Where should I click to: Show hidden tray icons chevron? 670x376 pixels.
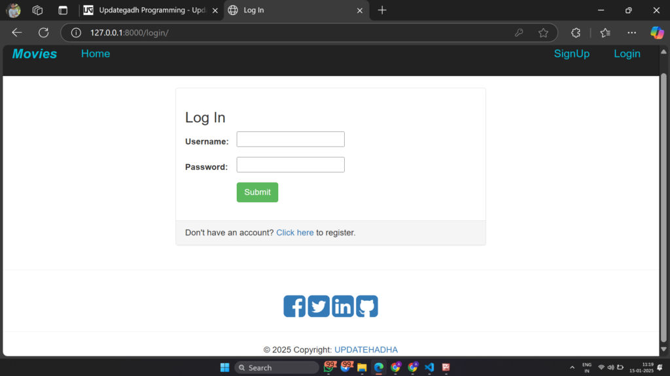572,367
